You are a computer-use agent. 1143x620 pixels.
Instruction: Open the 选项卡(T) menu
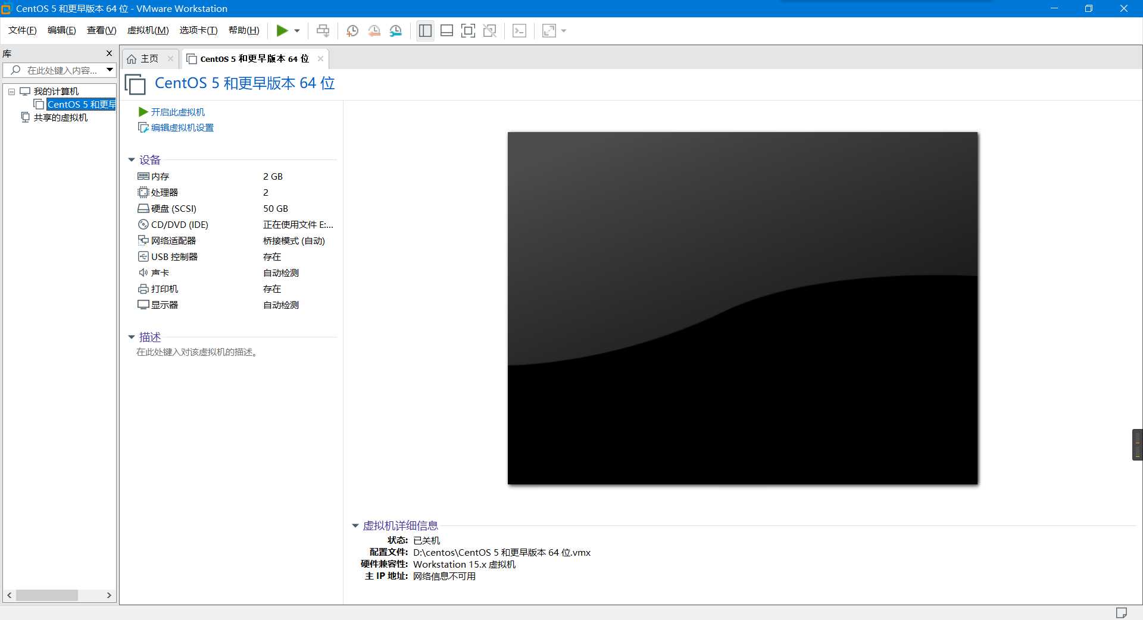tap(199, 30)
